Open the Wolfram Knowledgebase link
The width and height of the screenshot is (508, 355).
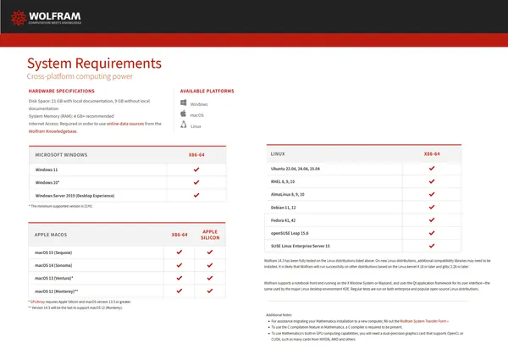click(x=52, y=131)
